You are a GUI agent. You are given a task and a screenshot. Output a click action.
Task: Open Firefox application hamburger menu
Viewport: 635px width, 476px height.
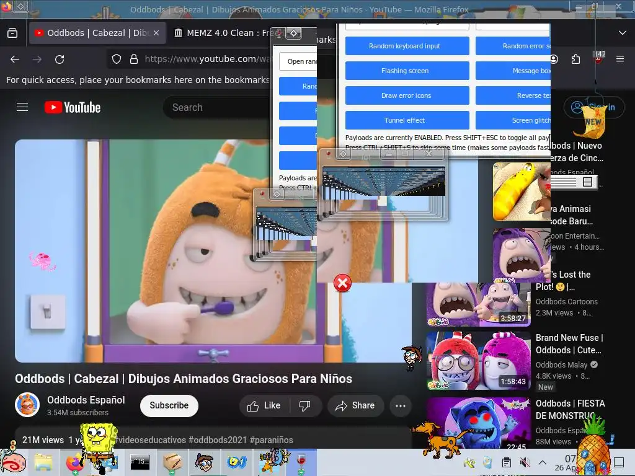(620, 59)
